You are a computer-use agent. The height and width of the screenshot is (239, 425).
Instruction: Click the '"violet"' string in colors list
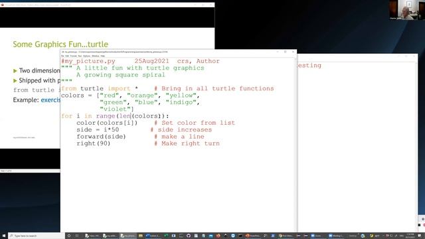pos(115,109)
